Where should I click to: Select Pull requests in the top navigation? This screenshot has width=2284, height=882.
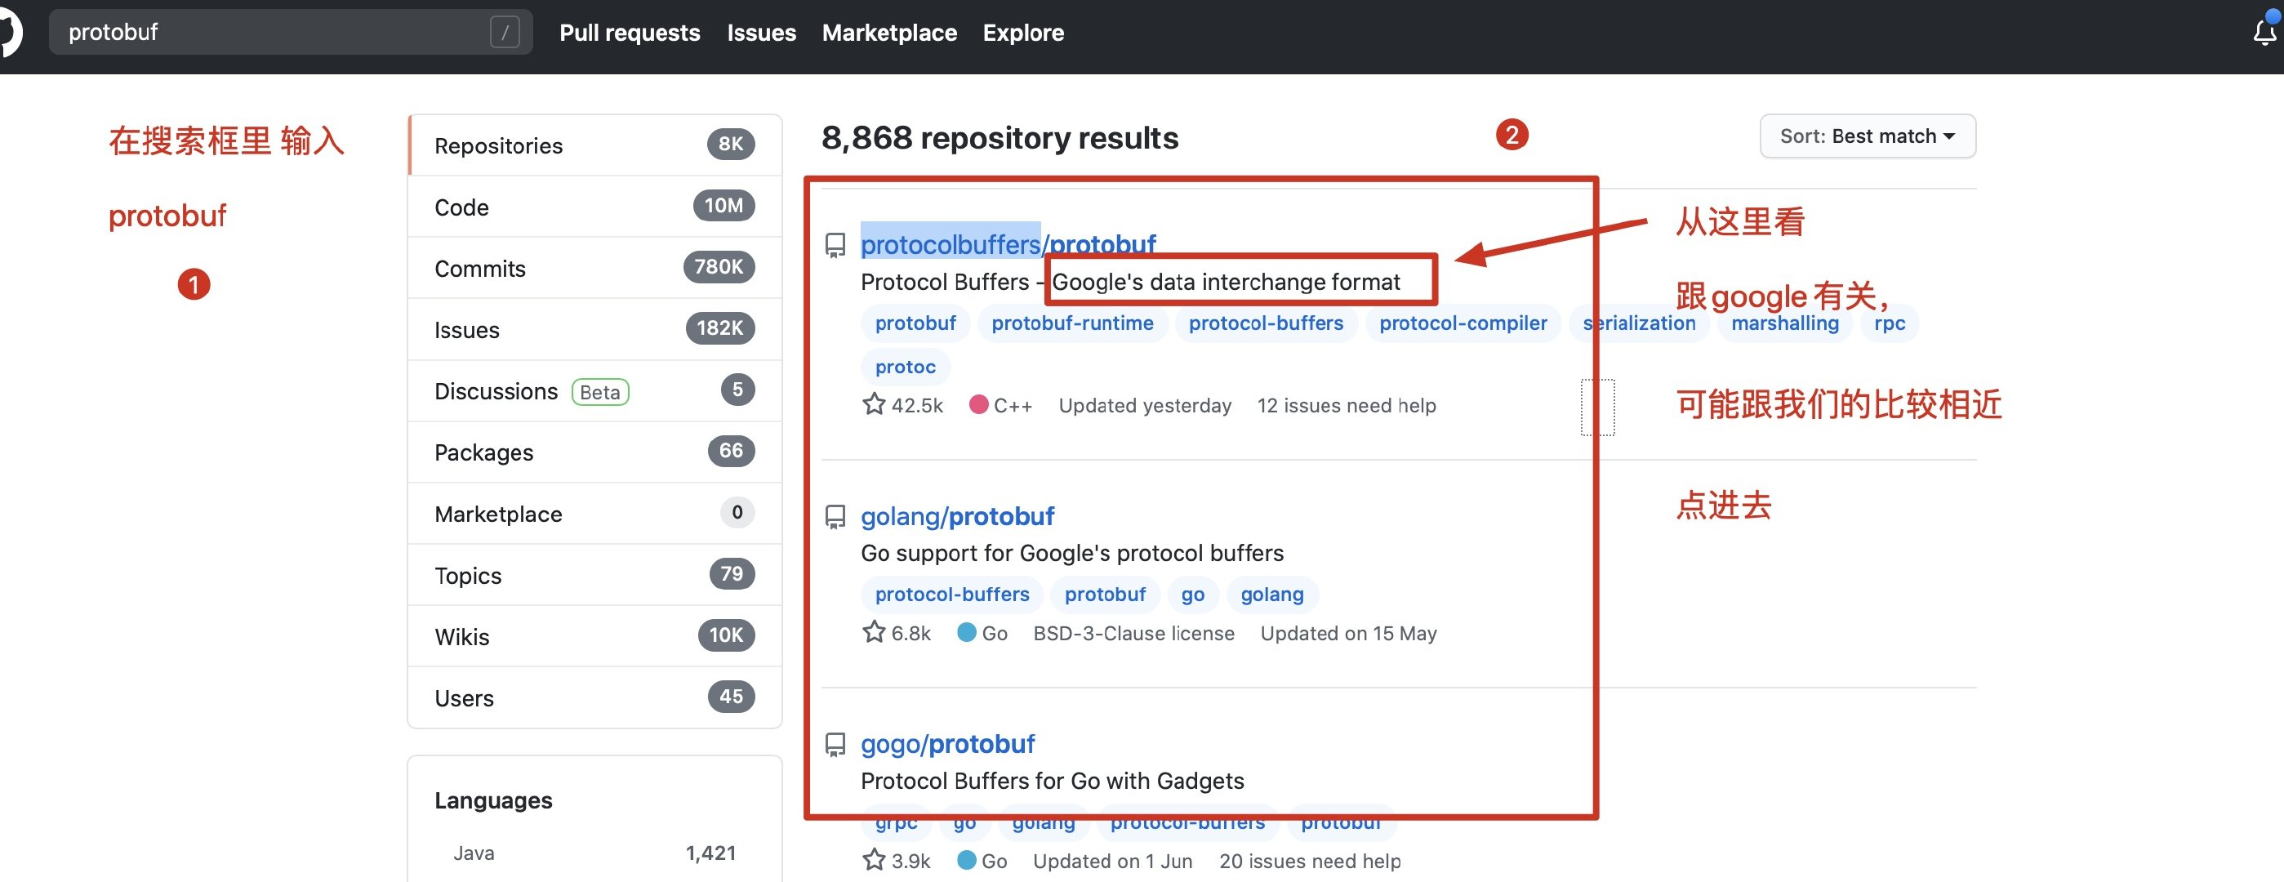point(630,33)
